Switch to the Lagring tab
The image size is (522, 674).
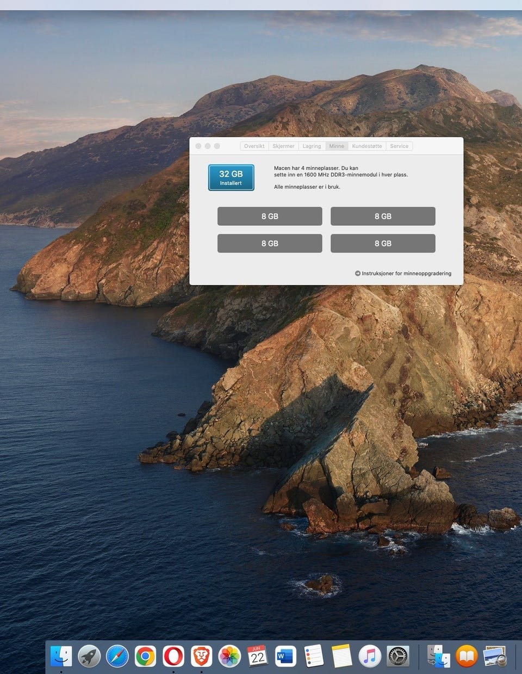tap(312, 146)
